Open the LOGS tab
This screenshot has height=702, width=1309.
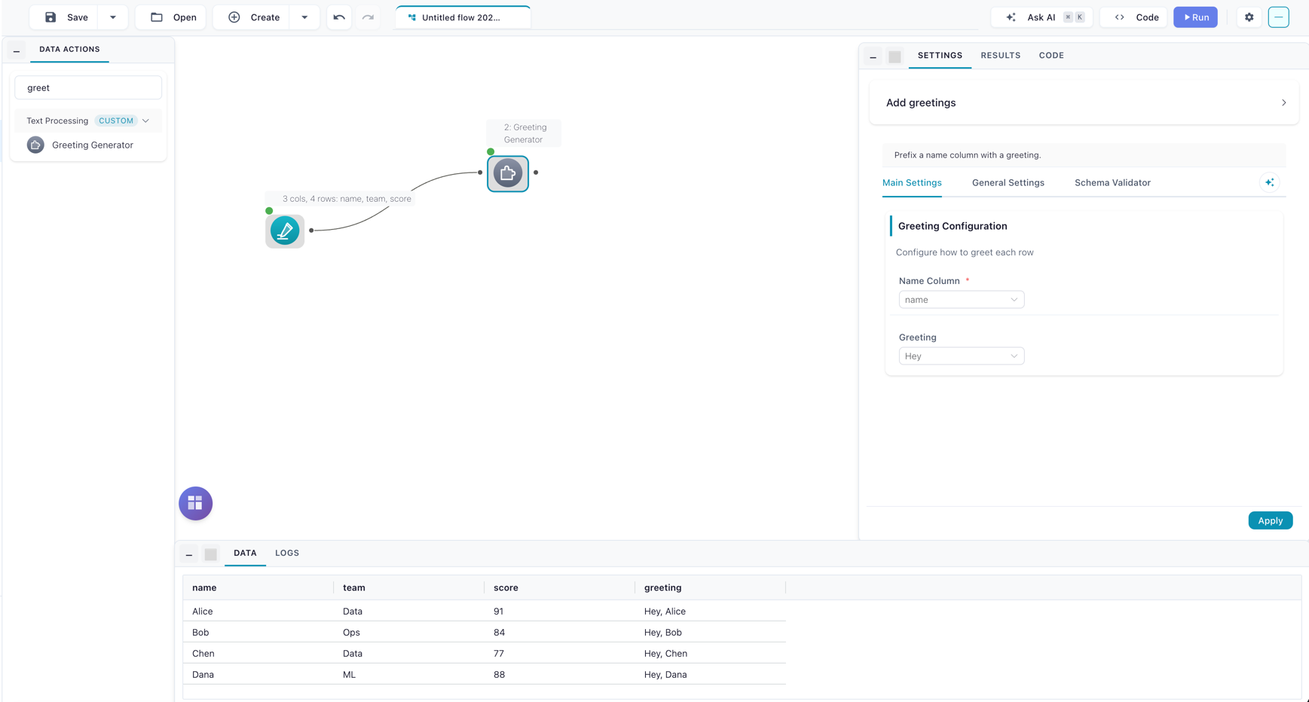click(287, 553)
